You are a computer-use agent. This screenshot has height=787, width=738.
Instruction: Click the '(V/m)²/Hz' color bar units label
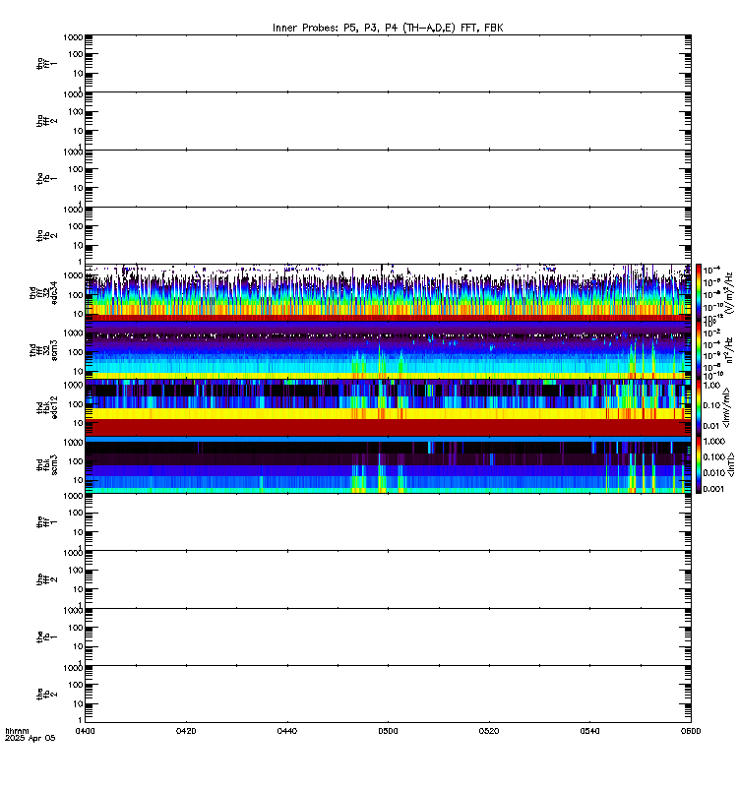(729, 292)
